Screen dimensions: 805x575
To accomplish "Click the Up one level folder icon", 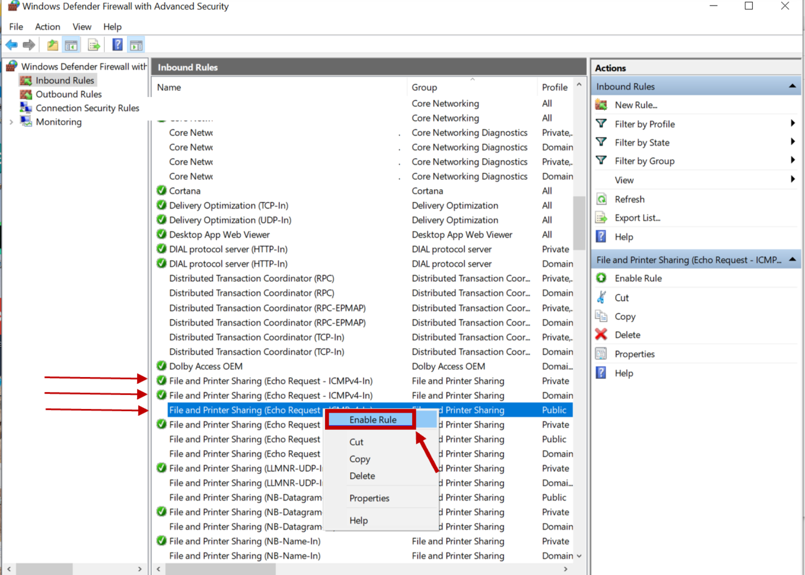I will click(52, 45).
